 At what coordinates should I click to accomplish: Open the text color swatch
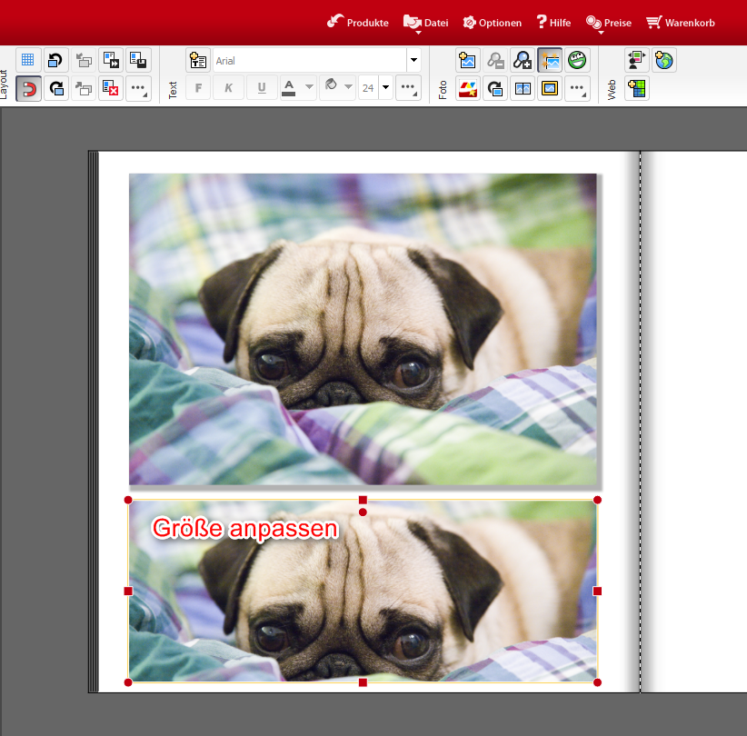[289, 88]
